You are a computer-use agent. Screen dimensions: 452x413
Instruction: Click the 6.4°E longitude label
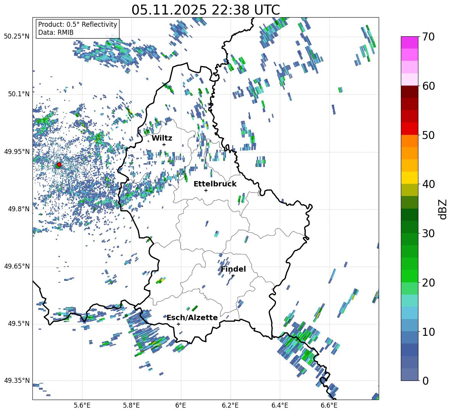279,405
